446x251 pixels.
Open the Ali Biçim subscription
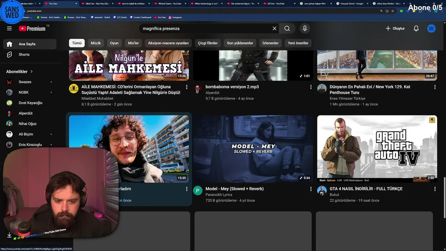(x=30, y=134)
